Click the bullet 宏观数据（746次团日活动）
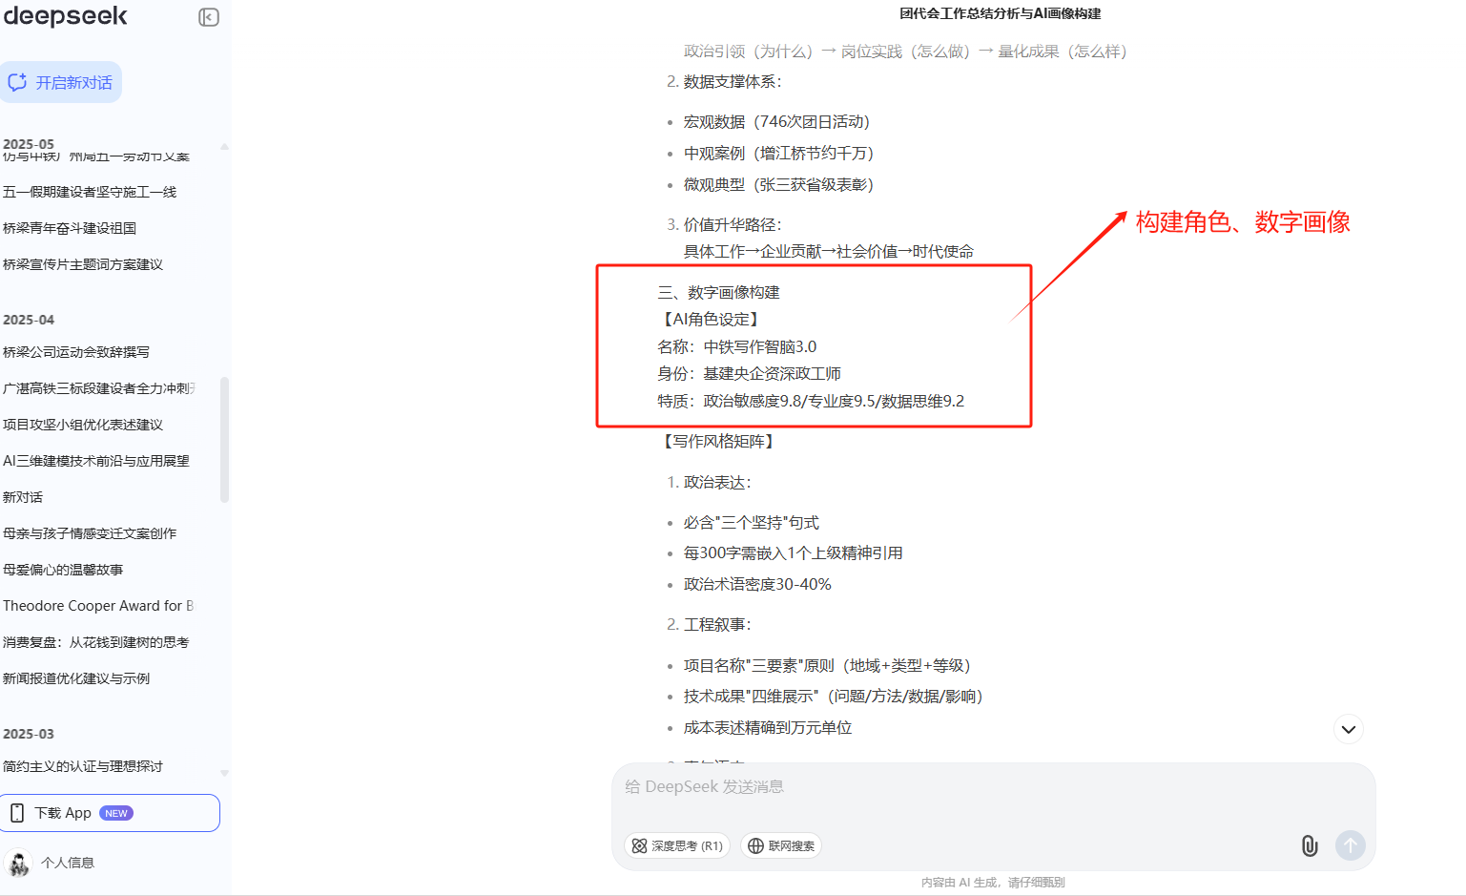The image size is (1466, 896). (x=776, y=122)
